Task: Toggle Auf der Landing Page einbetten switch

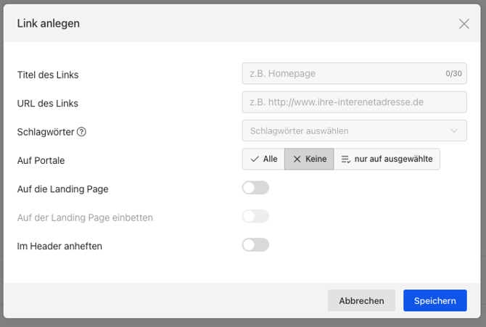Action: pos(255,217)
